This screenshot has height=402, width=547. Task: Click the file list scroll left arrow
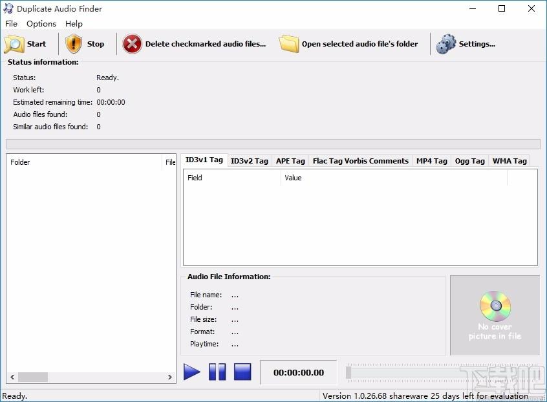click(x=12, y=377)
